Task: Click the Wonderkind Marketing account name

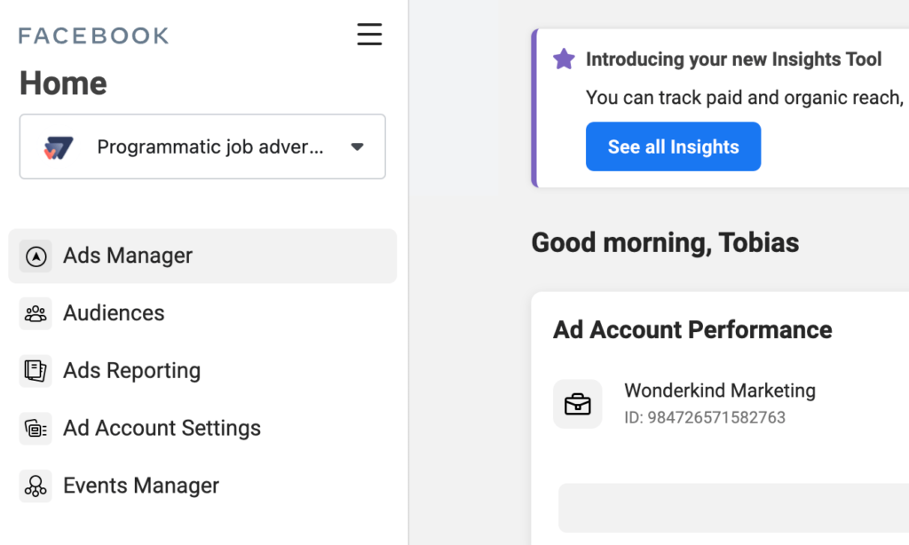Action: pyautogui.click(x=719, y=391)
